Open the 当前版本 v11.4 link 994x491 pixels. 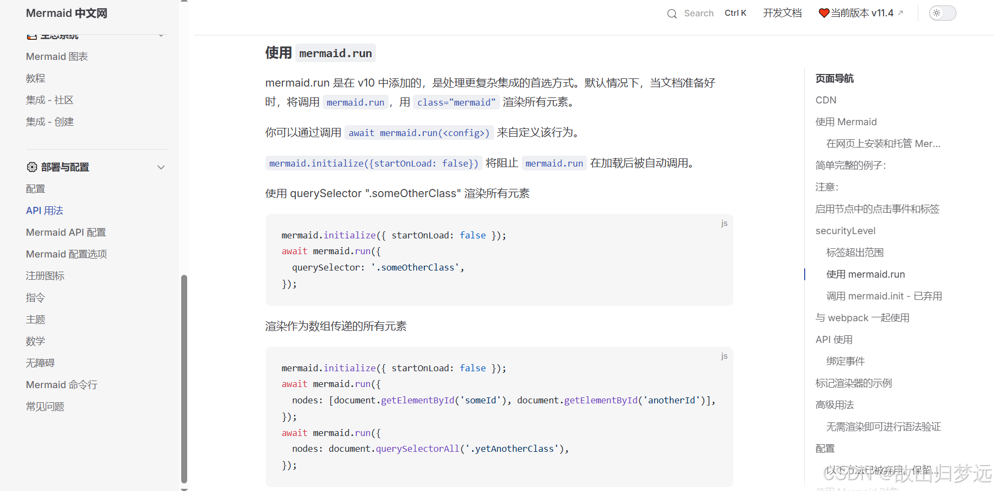coord(861,13)
